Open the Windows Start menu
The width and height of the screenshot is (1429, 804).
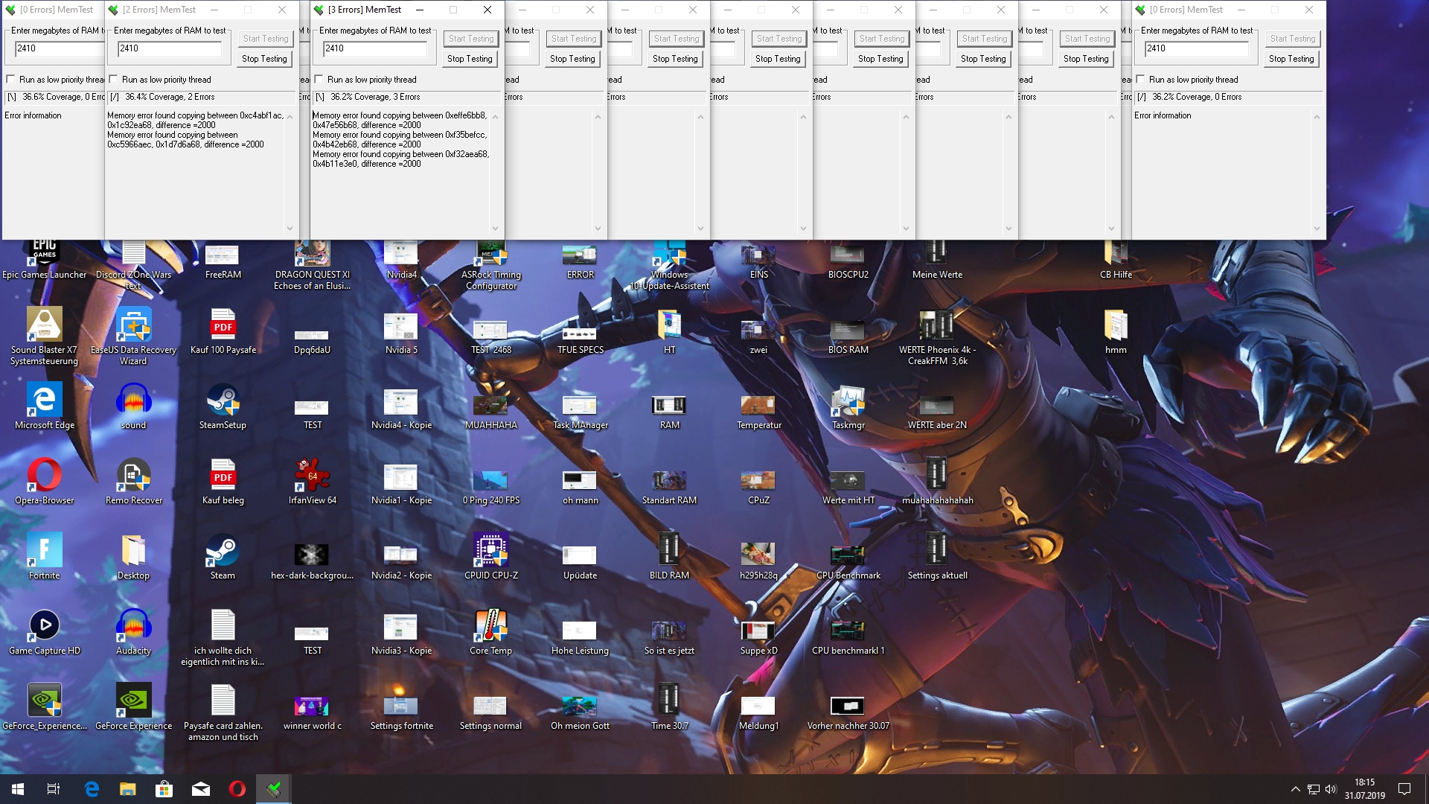coord(18,789)
